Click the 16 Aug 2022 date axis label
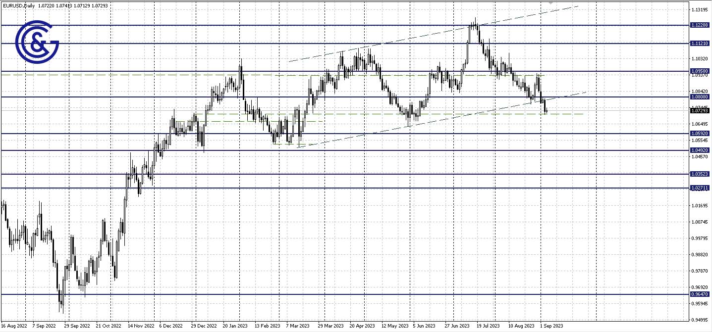 (x=13, y=326)
